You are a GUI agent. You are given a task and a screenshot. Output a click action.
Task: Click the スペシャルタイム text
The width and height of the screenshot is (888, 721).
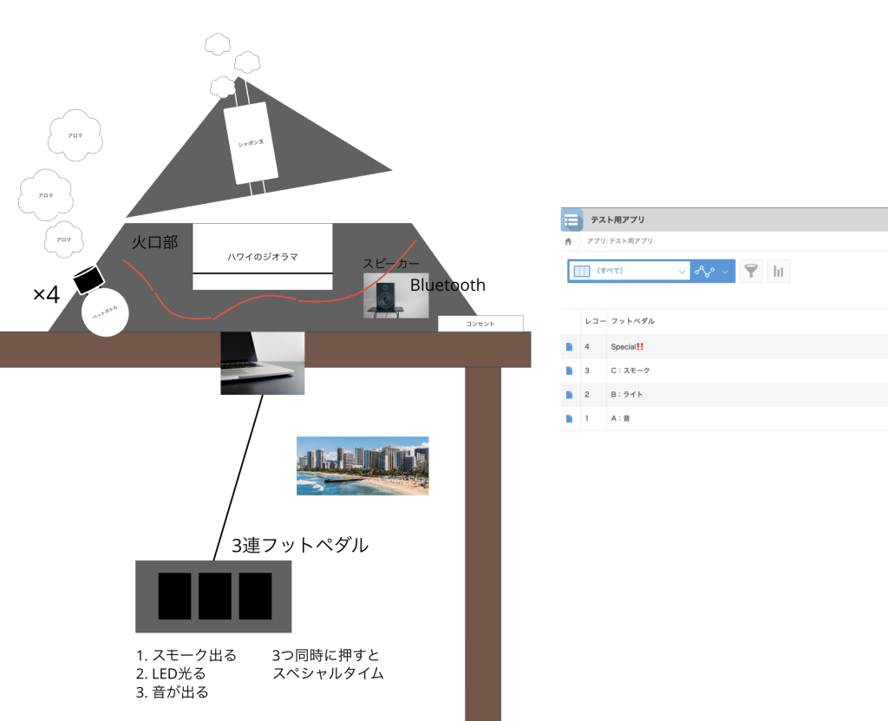click(329, 673)
